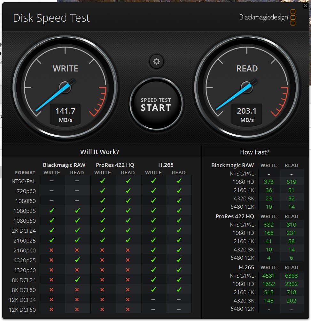Click the Blackmagicdesign logo

267,18
